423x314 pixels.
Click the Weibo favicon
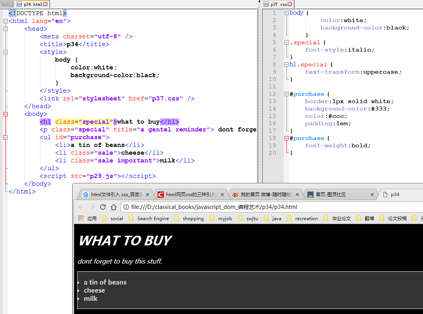[235, 195]
